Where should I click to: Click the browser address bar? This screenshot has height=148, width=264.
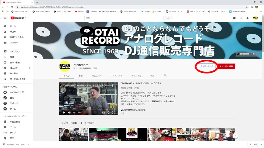tap(130, 7)
